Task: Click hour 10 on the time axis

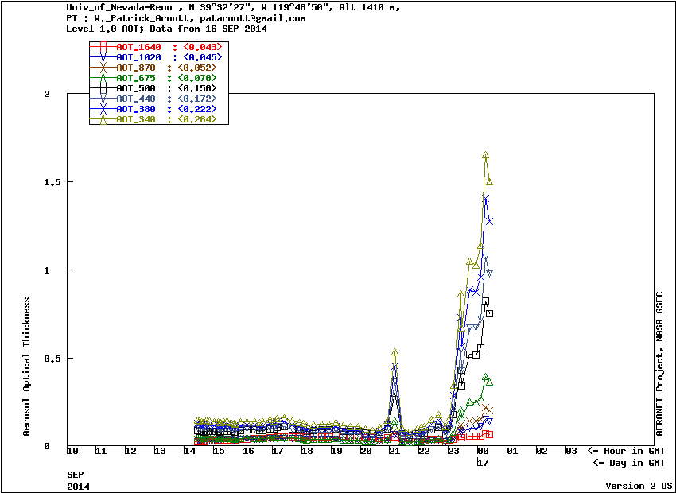Action: [x=72, y=451]
